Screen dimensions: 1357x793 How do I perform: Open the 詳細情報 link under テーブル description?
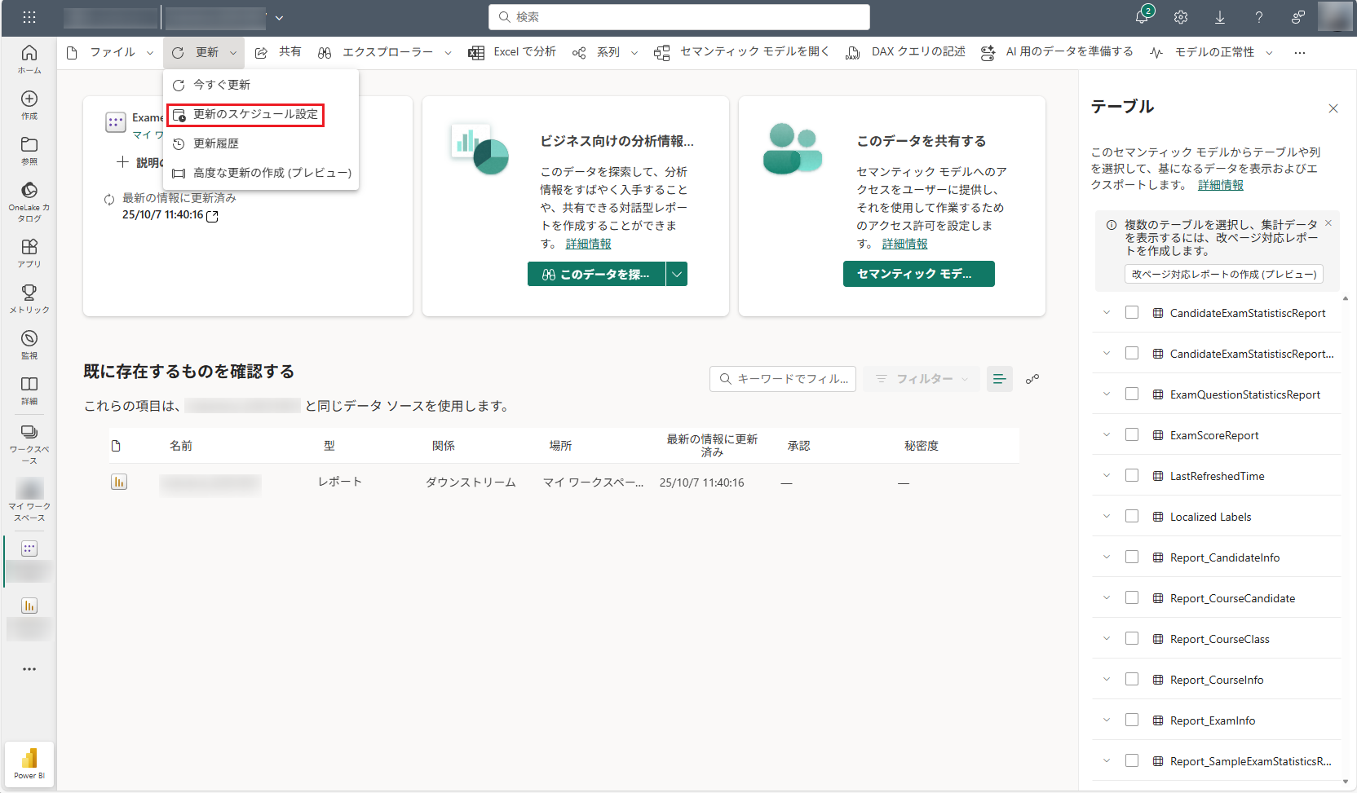tap(1220, 185)
